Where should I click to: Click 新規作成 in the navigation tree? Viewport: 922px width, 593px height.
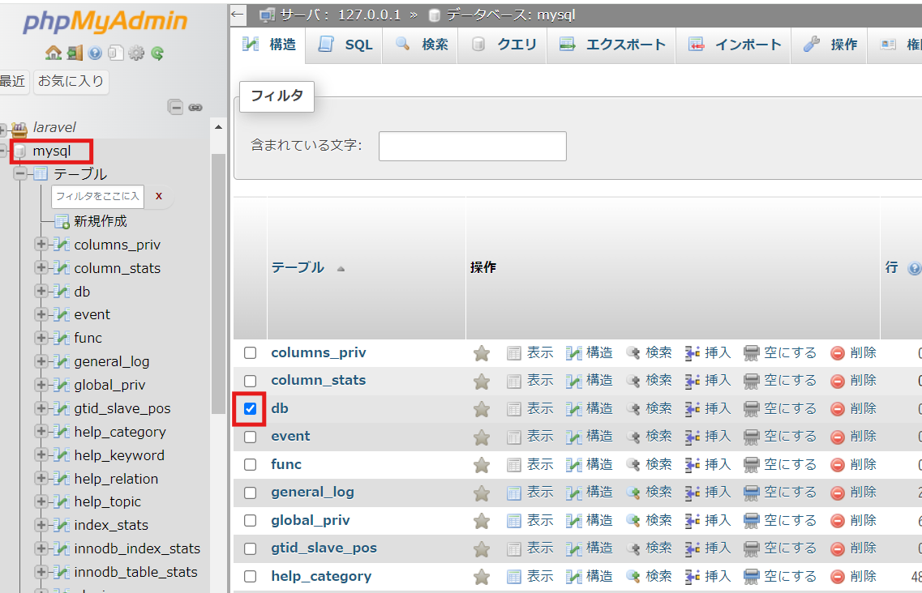pos(101,222)
